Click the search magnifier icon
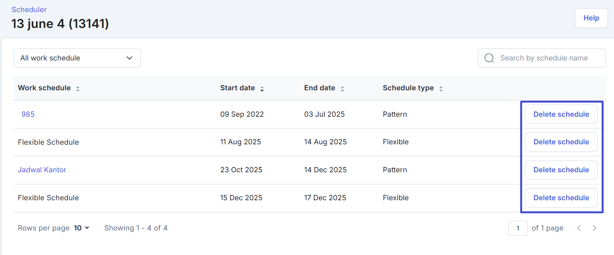The height and width of the screenshot is (255, 614). pos(489,58)
